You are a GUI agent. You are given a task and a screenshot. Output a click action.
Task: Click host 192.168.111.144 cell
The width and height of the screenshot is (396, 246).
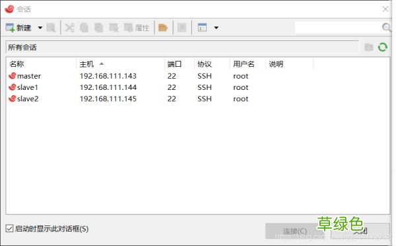(x=108, y=87)
